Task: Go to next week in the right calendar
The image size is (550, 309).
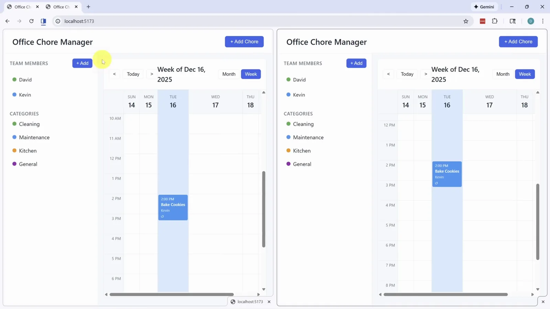Action: coord(426,74)
